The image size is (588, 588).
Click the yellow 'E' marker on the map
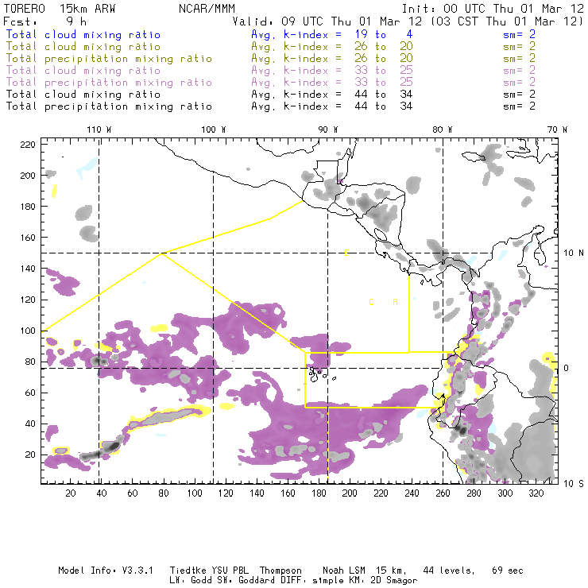347,253
